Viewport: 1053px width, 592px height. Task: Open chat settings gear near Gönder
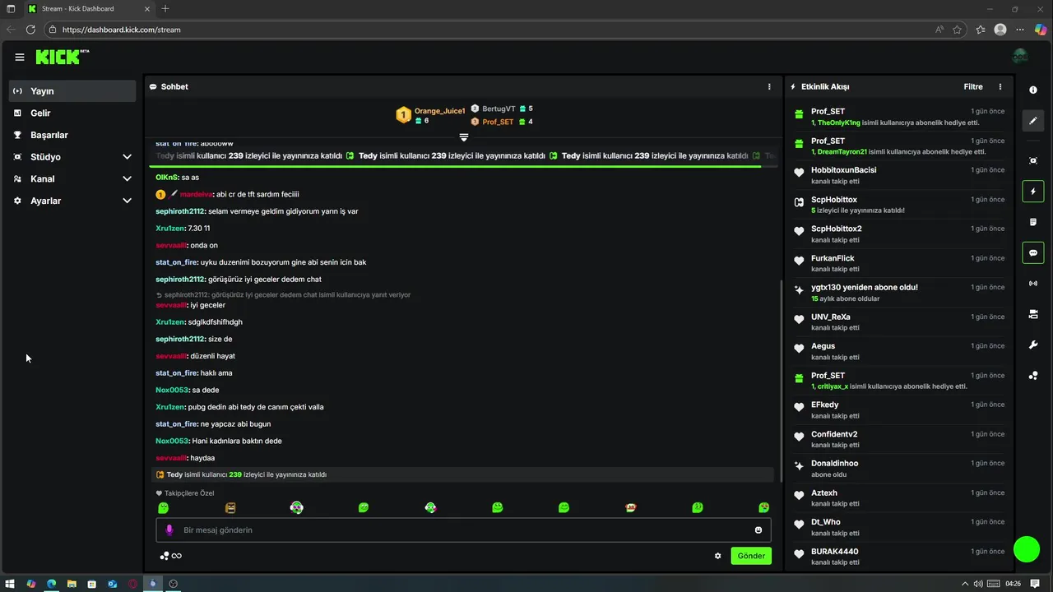(717, 556)
